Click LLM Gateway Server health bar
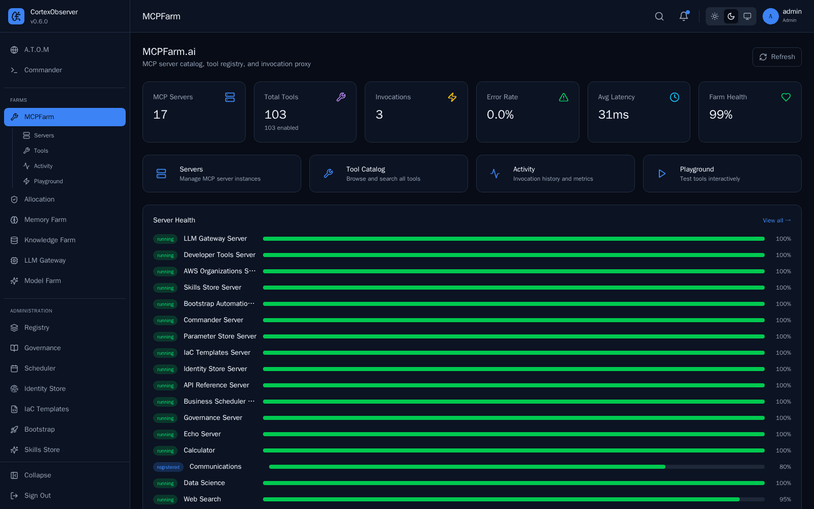814x509 pixels. (514, 239)
